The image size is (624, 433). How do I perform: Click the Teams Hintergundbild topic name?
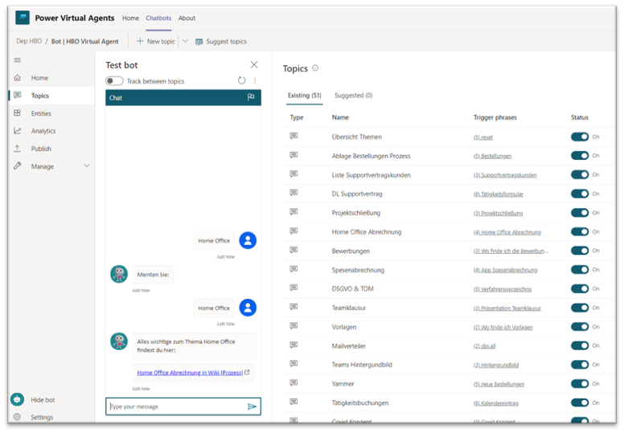click(362, 365)
